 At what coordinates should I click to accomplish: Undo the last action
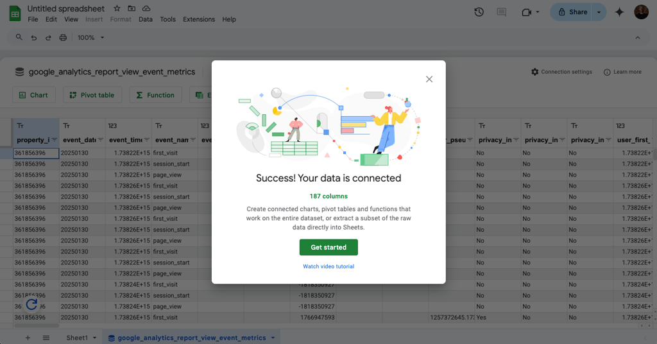(34, 38)
